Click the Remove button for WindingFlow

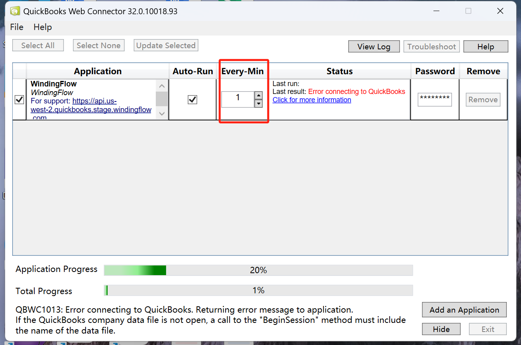pyautogui.click(x=483, y=99)
